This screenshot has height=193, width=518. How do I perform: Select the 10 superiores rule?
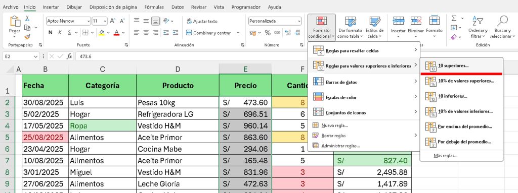point(461,66)
